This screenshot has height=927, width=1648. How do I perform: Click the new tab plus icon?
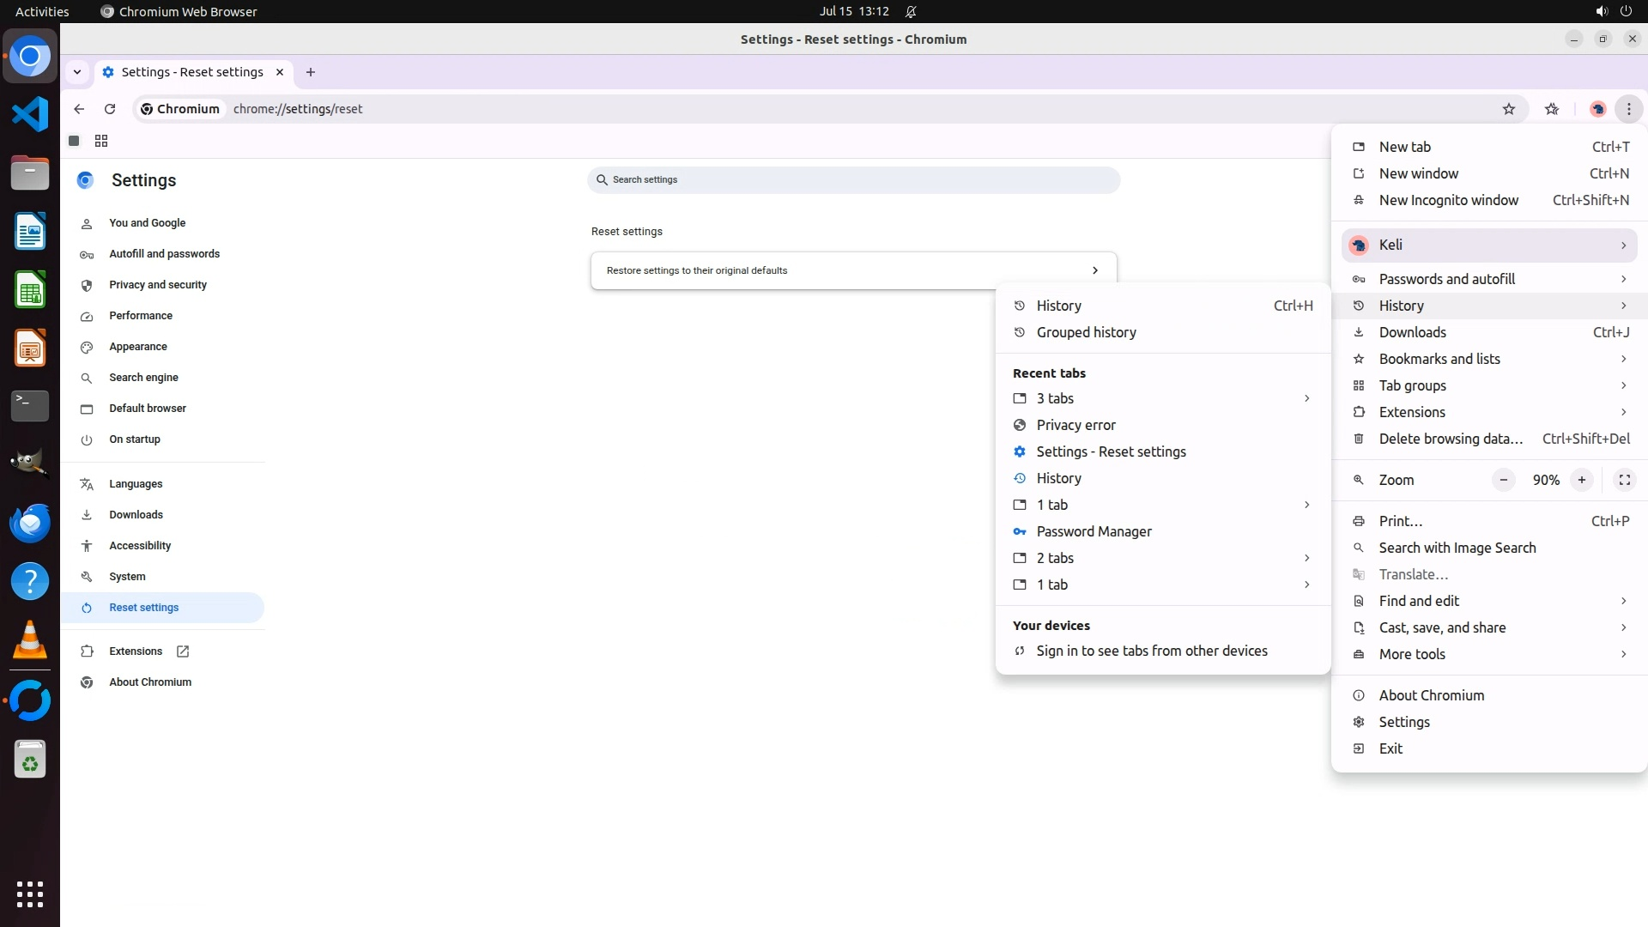(311, 72)
